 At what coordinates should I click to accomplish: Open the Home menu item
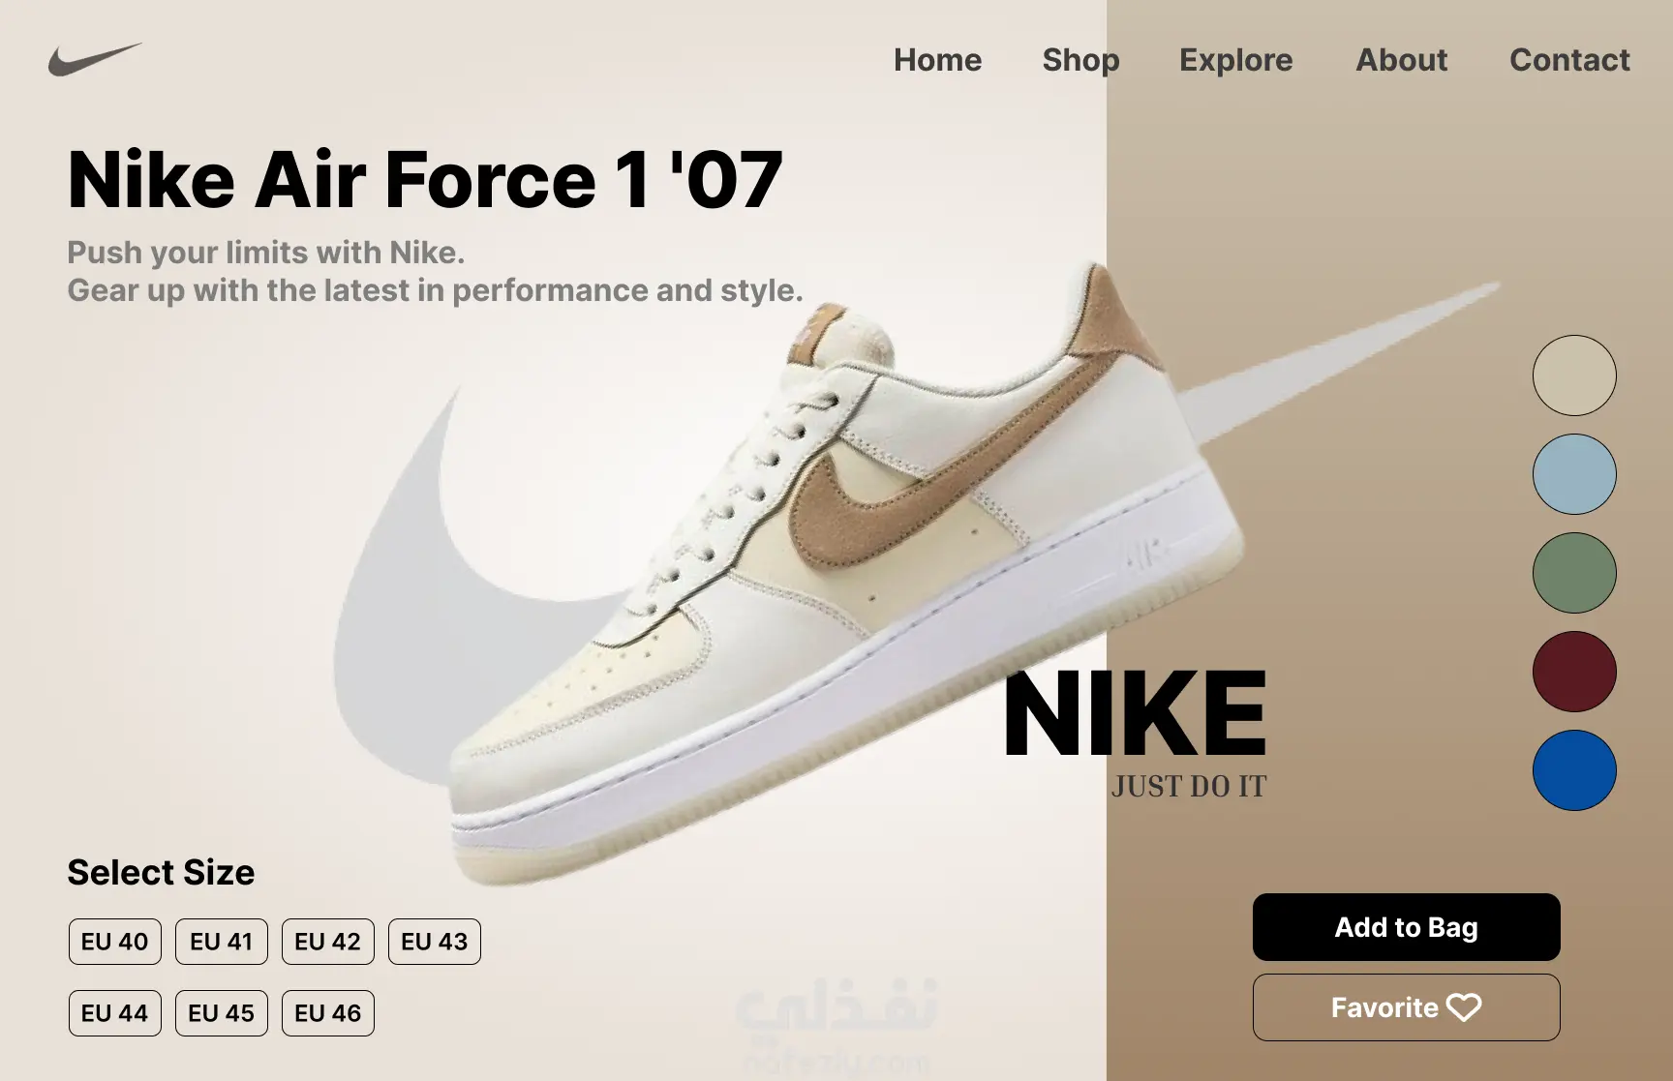937,60
